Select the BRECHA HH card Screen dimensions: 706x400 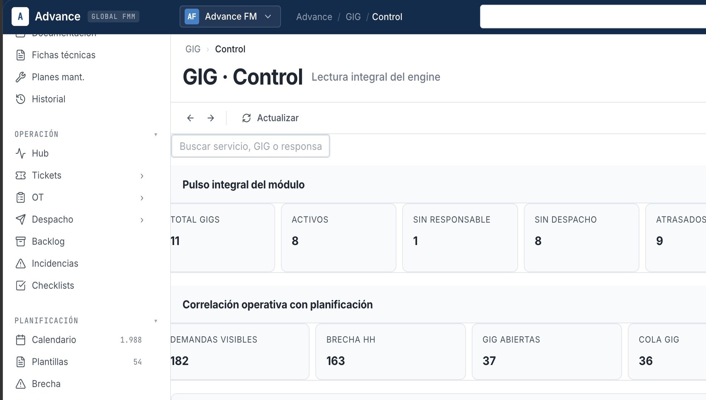point(390,352)
